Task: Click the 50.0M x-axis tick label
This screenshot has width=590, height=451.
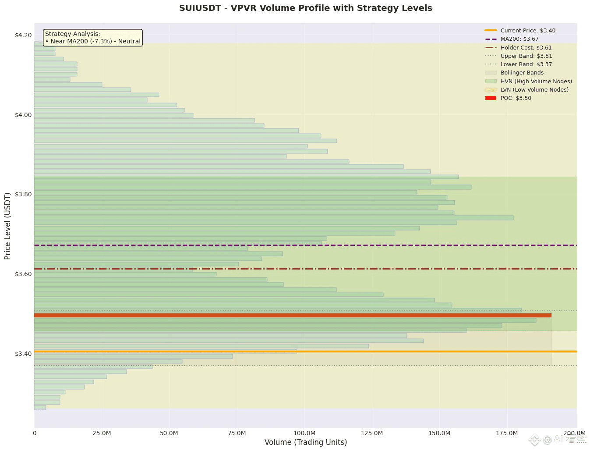Action: [169, 433]
